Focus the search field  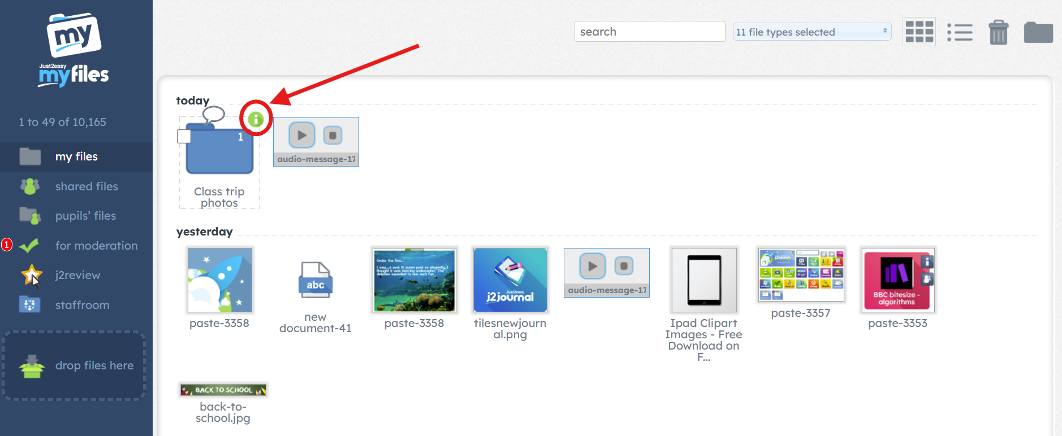649,31
